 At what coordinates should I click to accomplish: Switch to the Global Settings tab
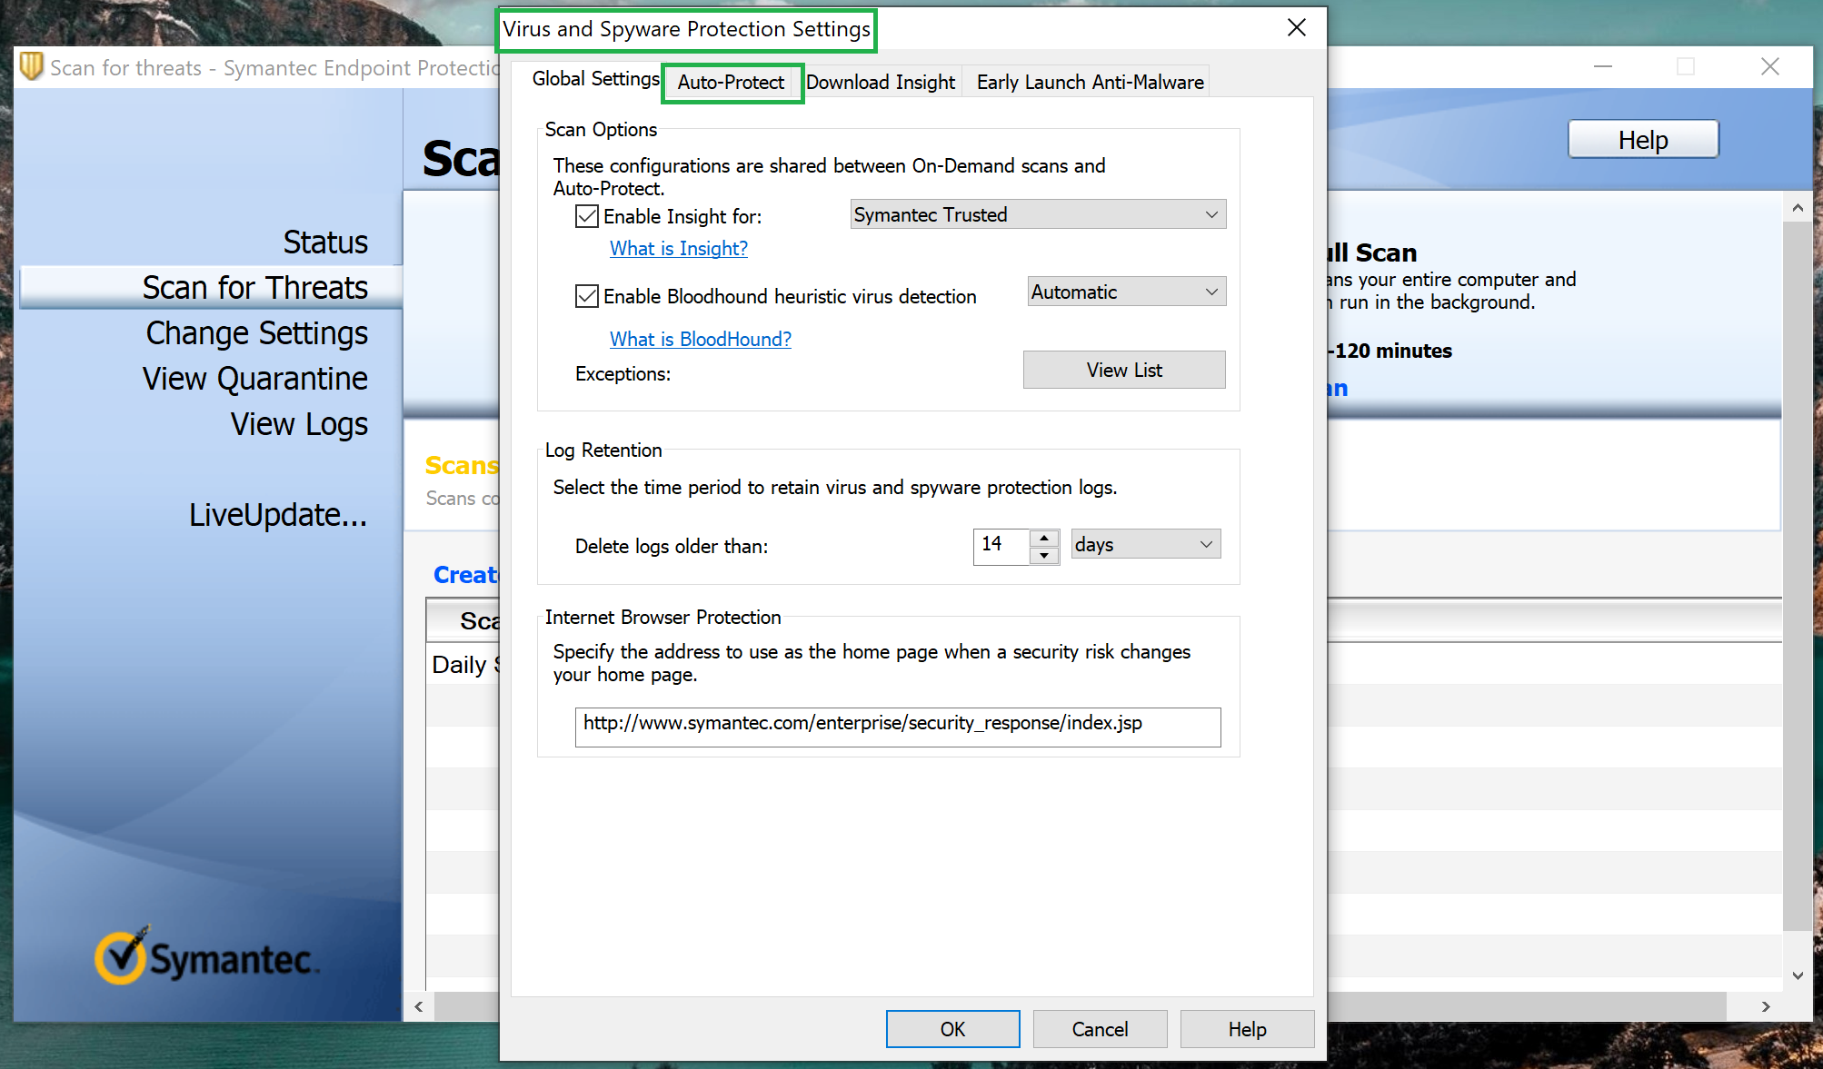(595, 80)
